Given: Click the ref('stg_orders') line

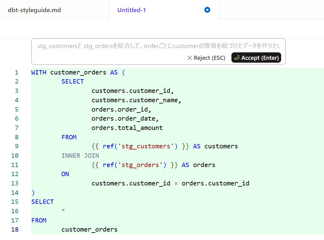Looking at the screenshot, I should pos(153,165).
